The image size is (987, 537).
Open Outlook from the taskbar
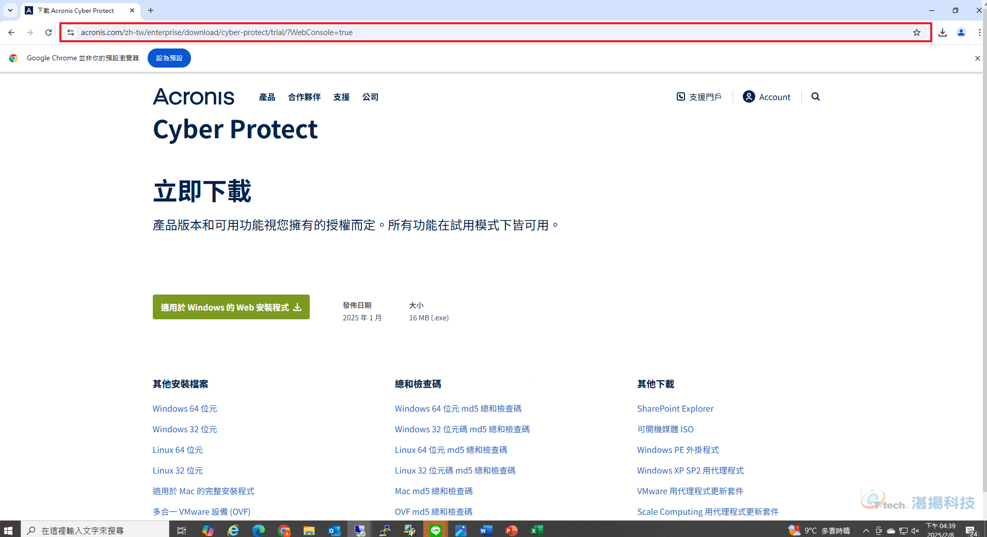[335, 530]
